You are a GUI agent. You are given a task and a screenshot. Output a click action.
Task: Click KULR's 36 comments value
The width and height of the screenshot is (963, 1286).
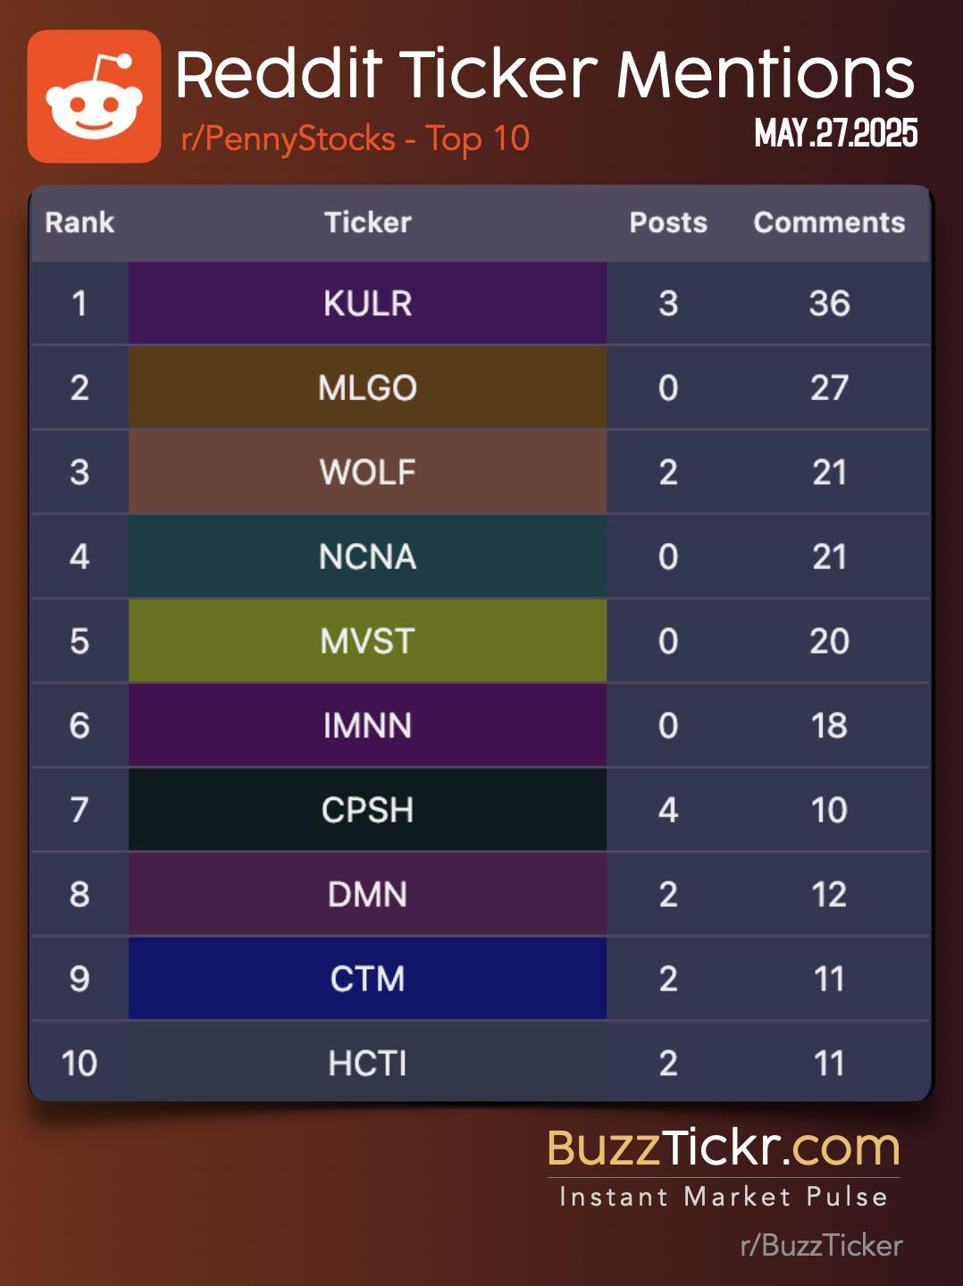[829, 304]
